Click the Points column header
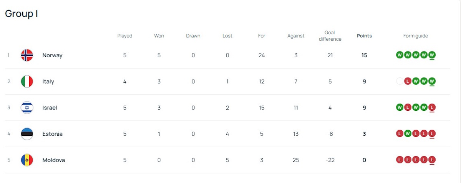461x183 pixels. click(x=364, y=36)
